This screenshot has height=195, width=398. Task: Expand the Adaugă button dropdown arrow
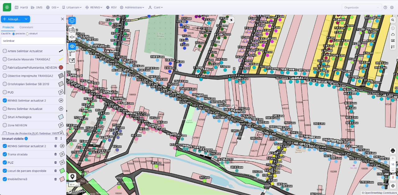pos(26,19)
